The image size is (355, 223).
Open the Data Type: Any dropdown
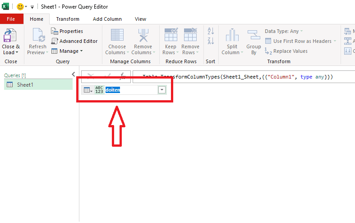[284, 31]
